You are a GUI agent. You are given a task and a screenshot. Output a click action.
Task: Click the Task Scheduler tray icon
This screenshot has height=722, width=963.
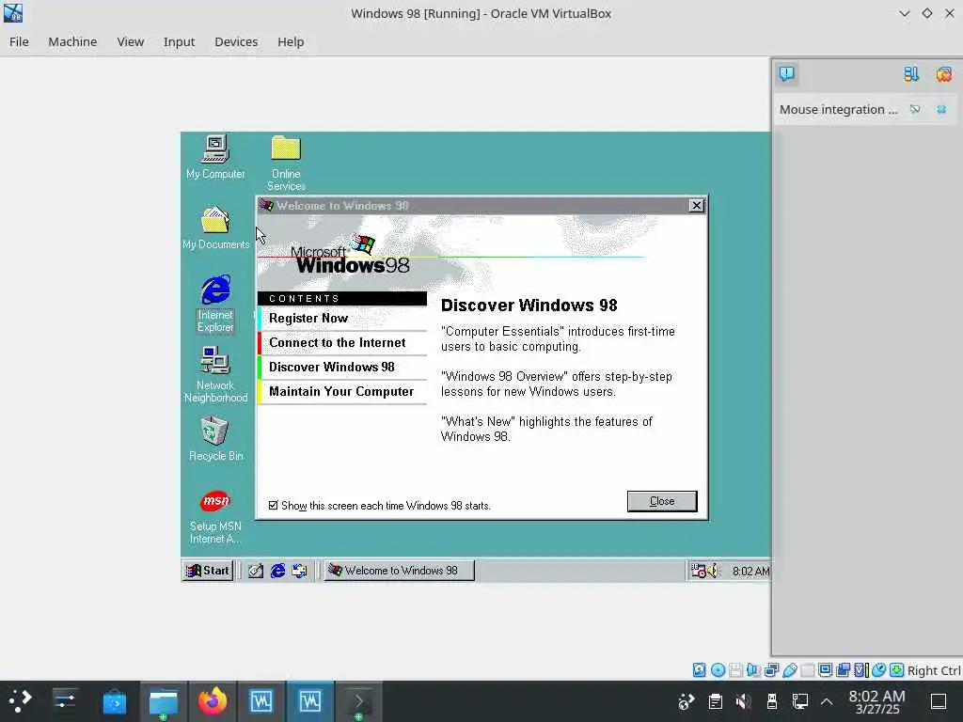coord(699,571)
